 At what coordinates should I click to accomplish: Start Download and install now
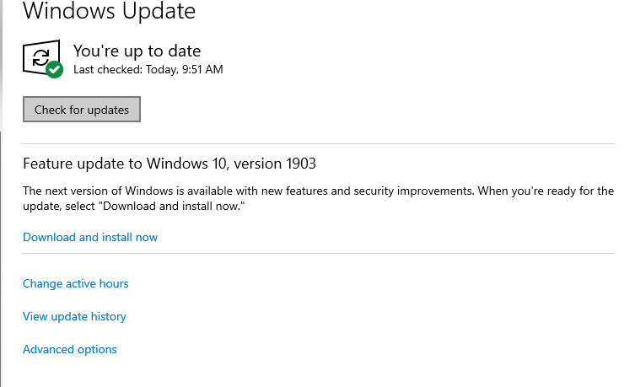tap(90, 237)
